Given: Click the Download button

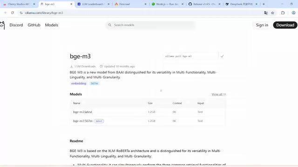Looking at the screenshot, I should [285, 25].
